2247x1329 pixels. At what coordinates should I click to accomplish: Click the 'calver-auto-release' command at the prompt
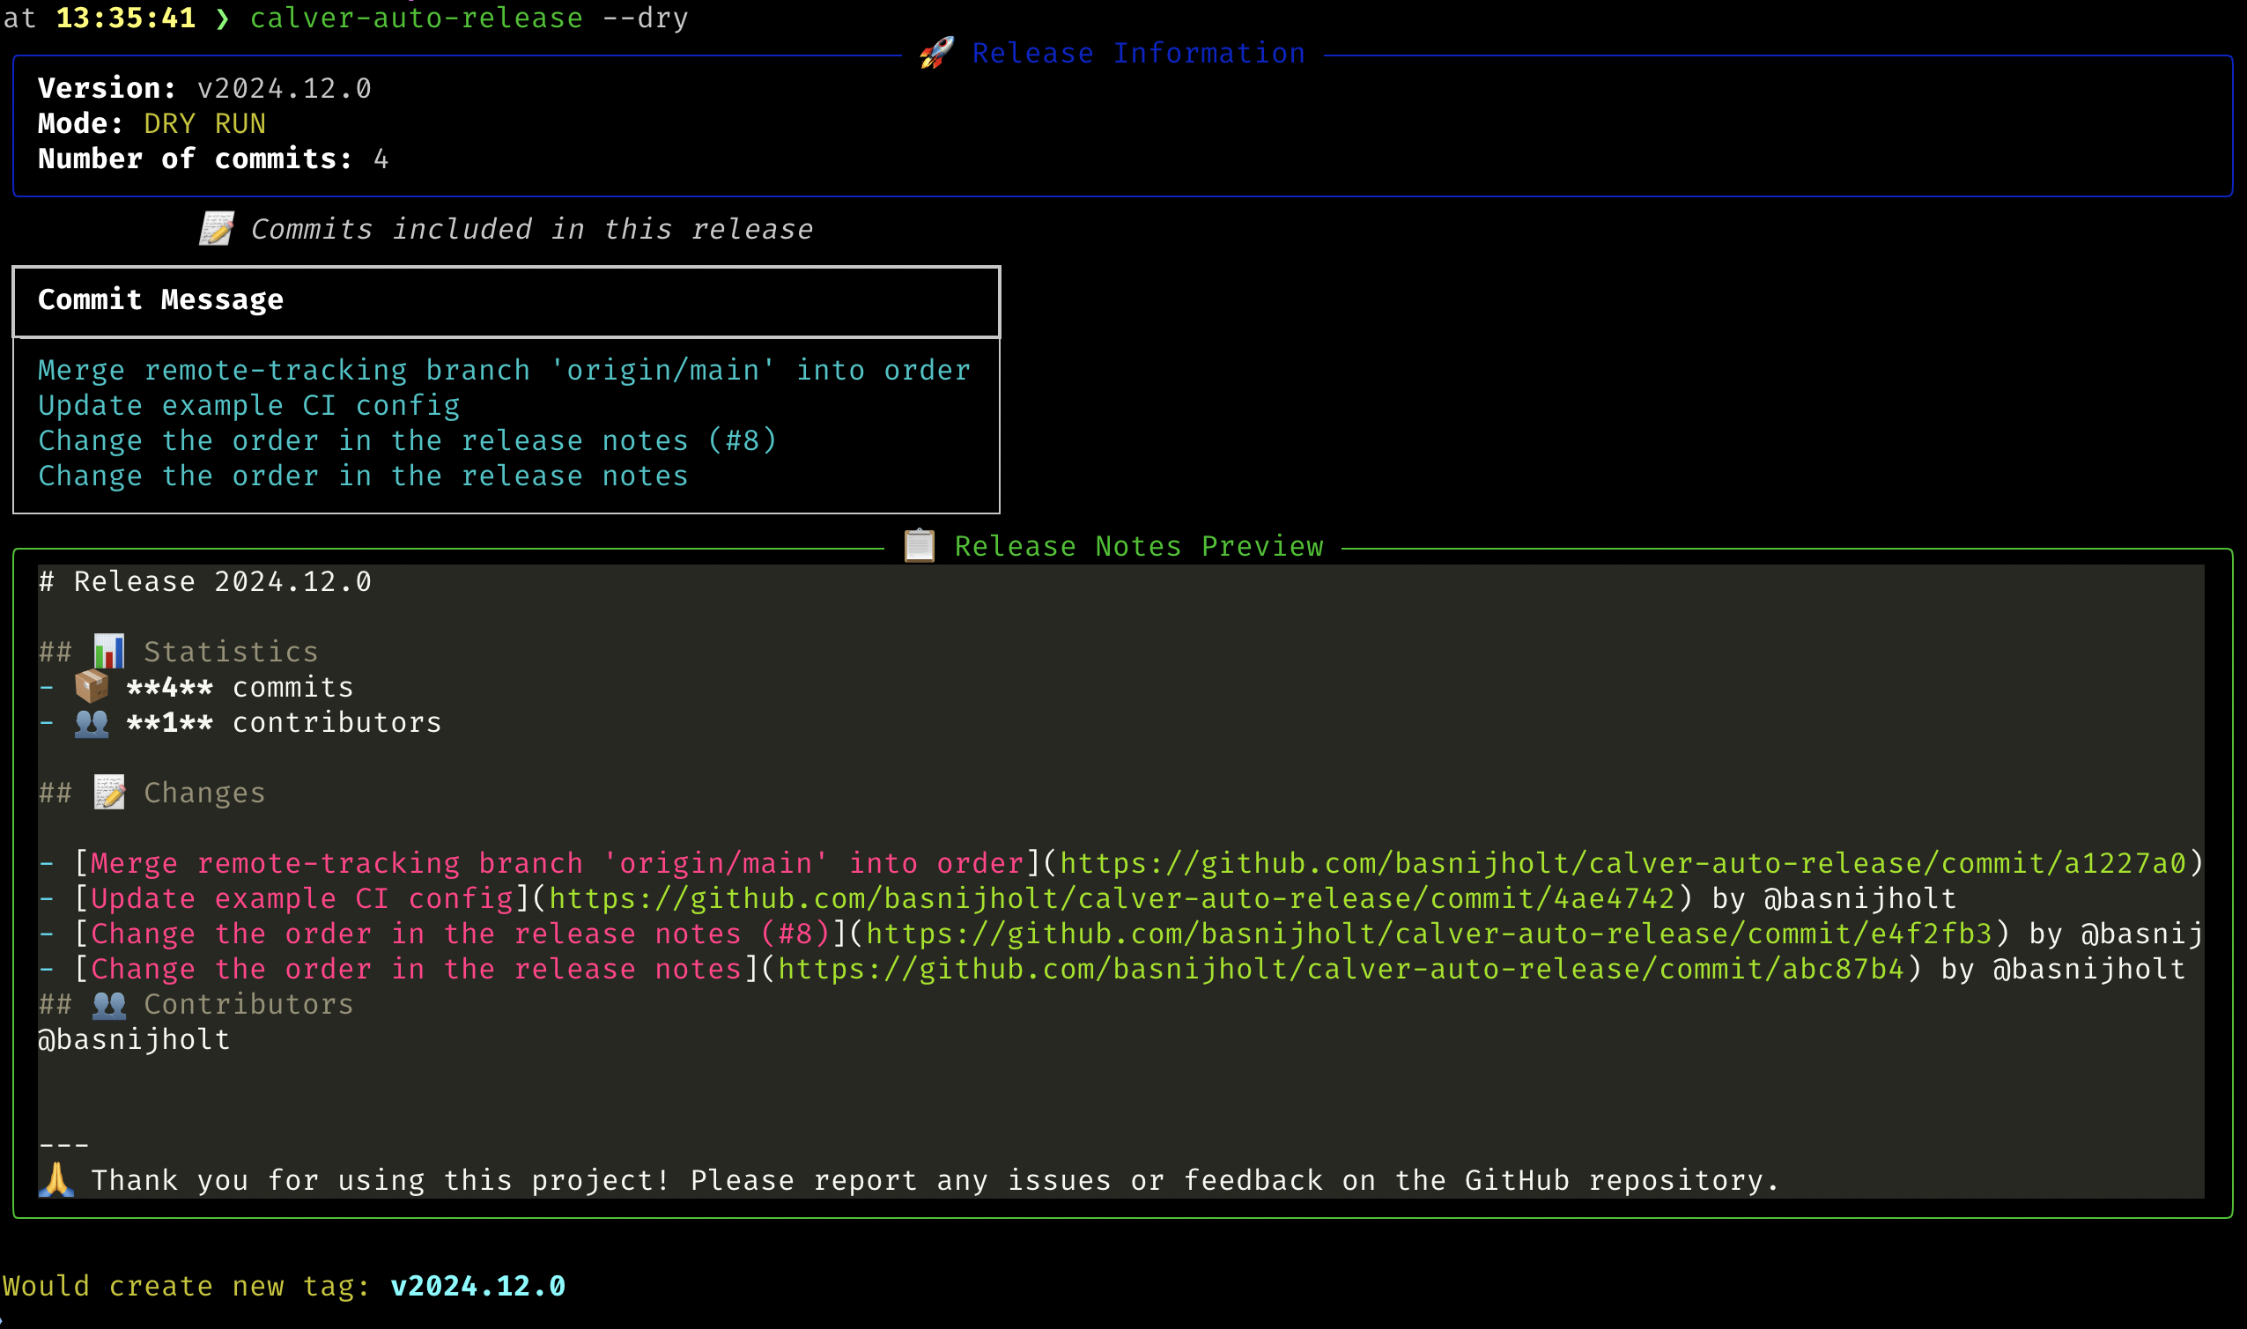click(417, 18)
